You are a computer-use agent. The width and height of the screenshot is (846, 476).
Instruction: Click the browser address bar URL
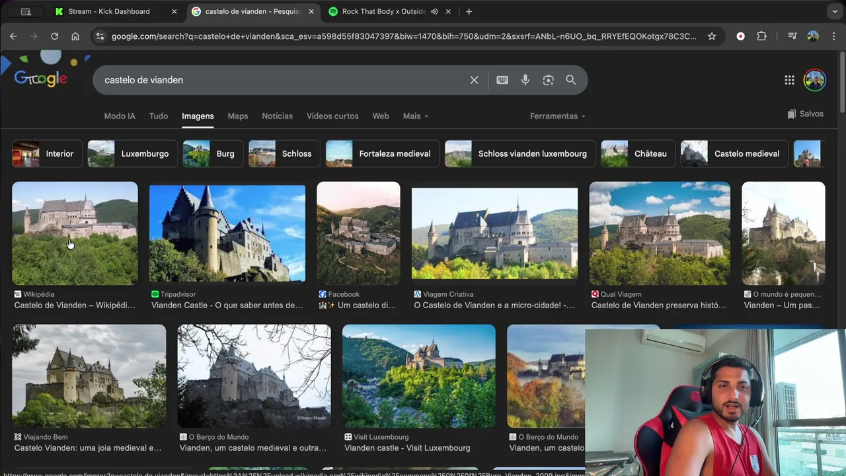tap(403, 36)
